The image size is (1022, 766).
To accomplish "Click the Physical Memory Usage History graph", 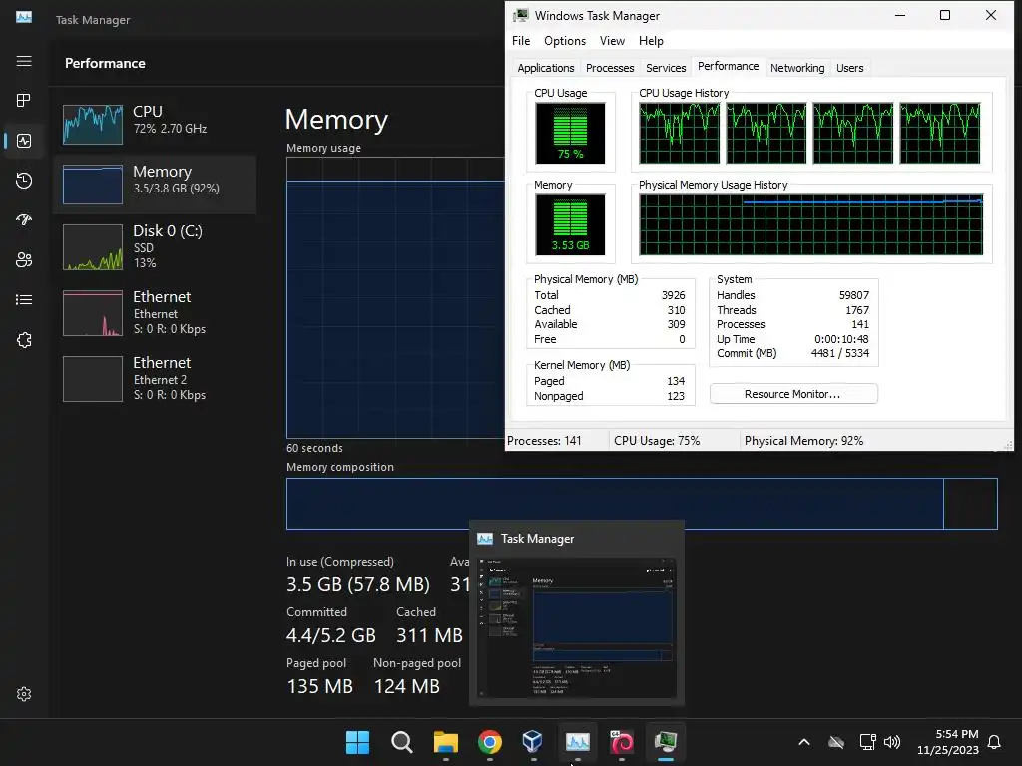I will pyautogui.click(x=810, y=224).
